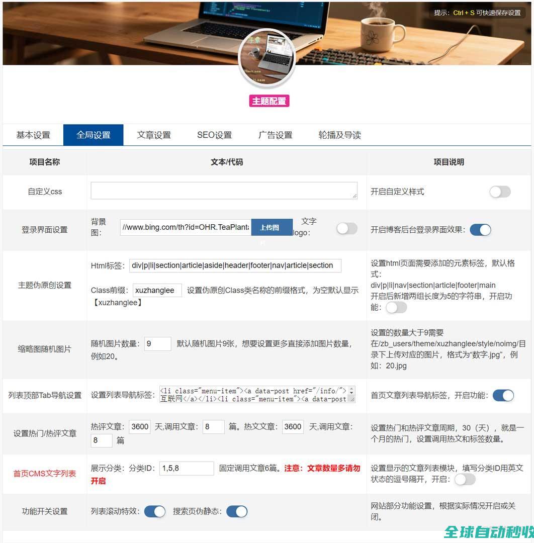Turn off 首页文章列表导航标签 switch
Viewport: 534px width, 543px height.
point(503,395)
